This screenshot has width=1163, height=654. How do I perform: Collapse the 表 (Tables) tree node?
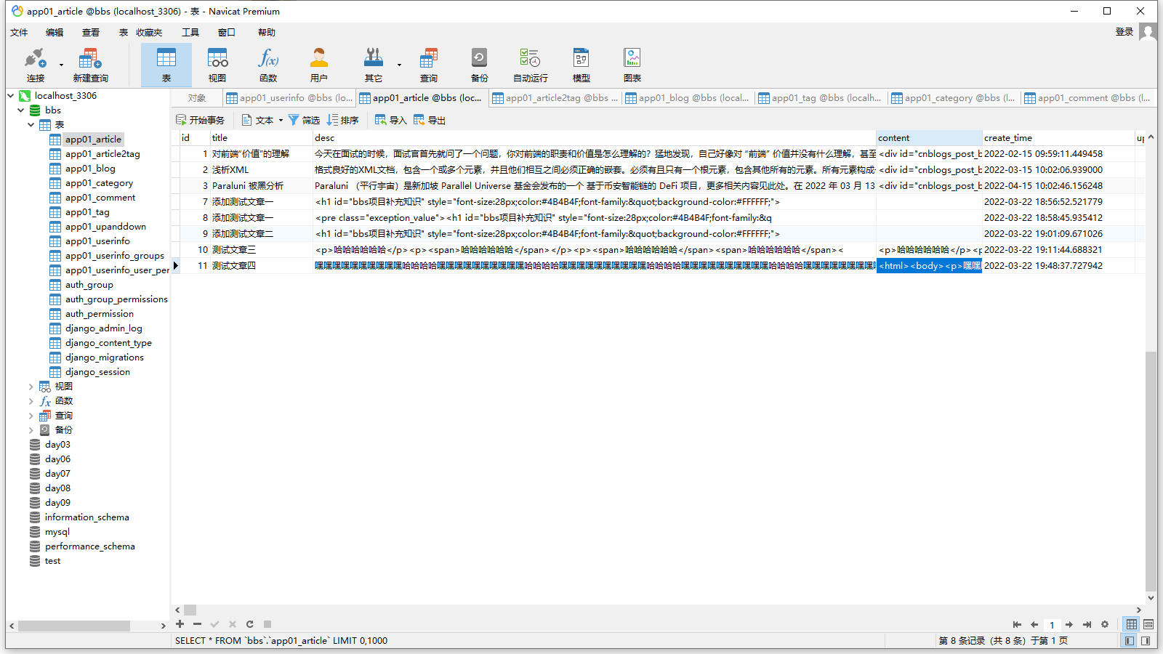[x=31, y=124]
